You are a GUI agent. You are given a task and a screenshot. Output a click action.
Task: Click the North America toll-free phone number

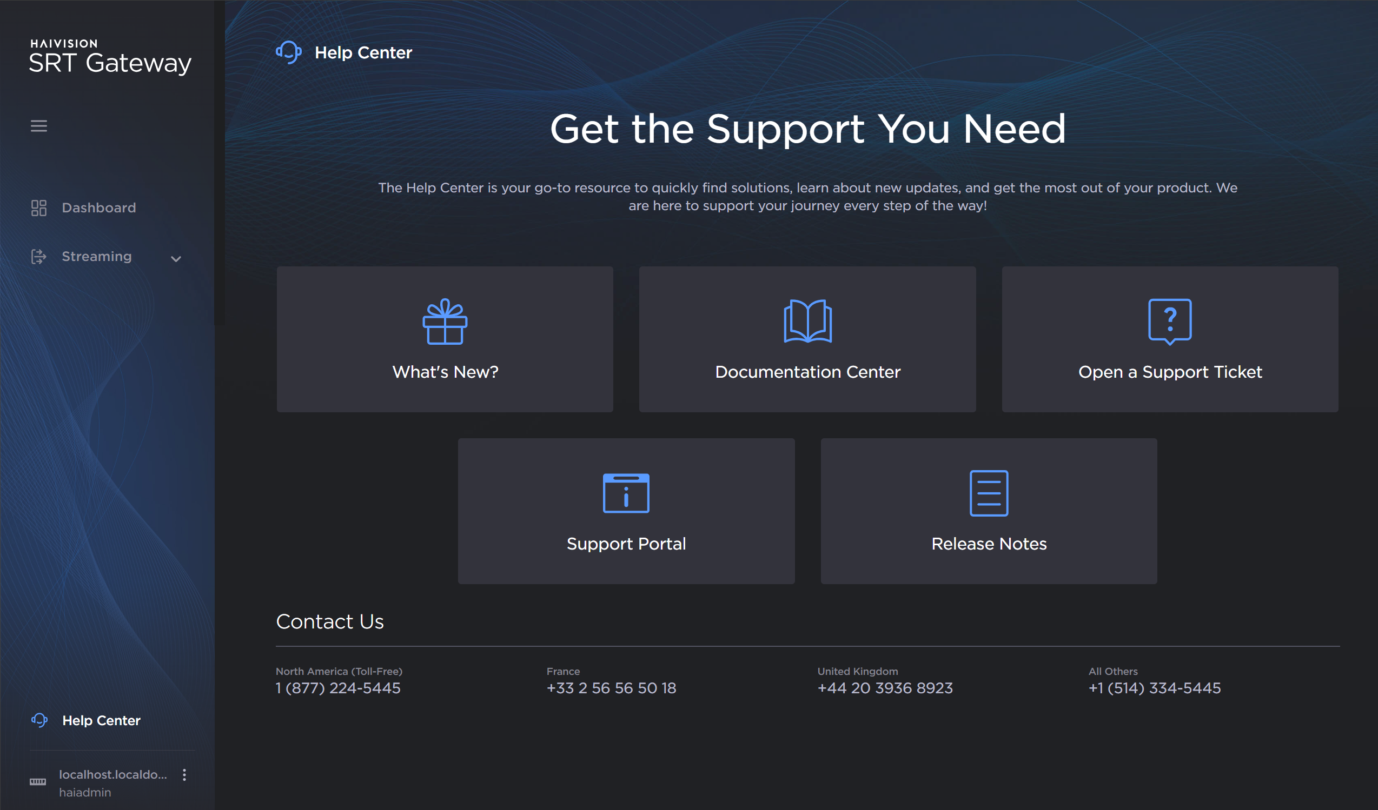click(x=338, y=688)
